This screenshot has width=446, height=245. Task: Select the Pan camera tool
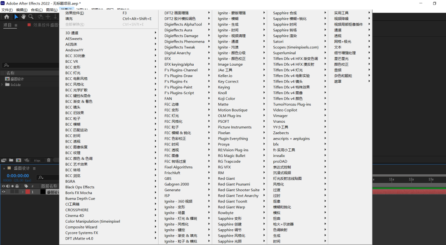48,17
